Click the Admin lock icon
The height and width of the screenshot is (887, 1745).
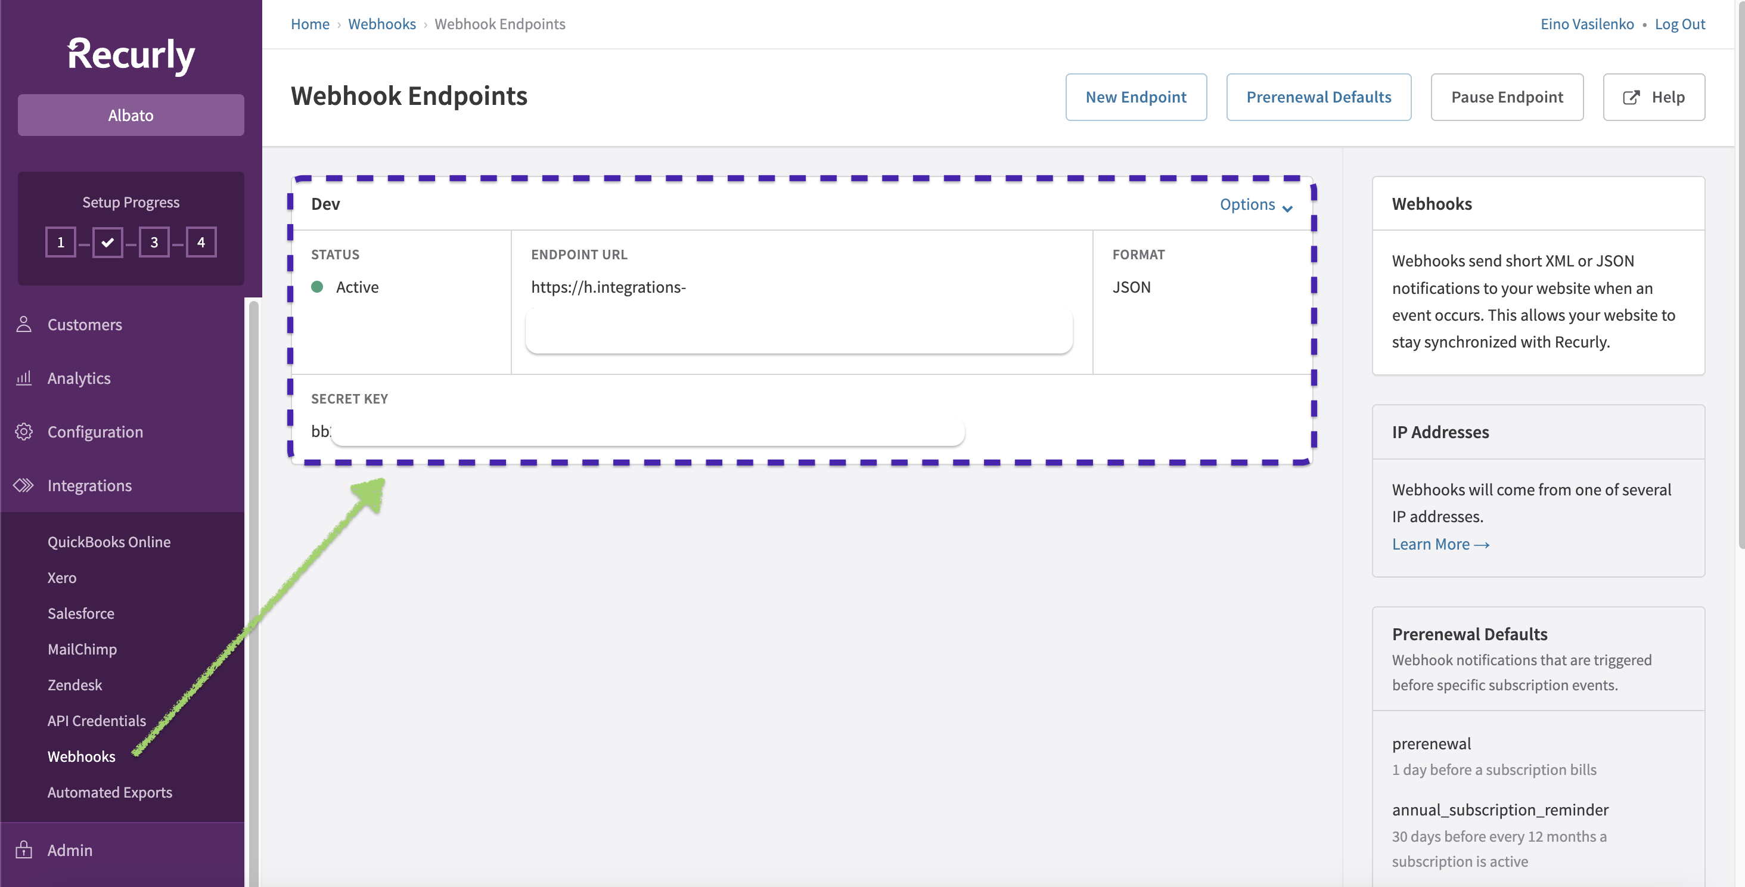click(24, 849)
